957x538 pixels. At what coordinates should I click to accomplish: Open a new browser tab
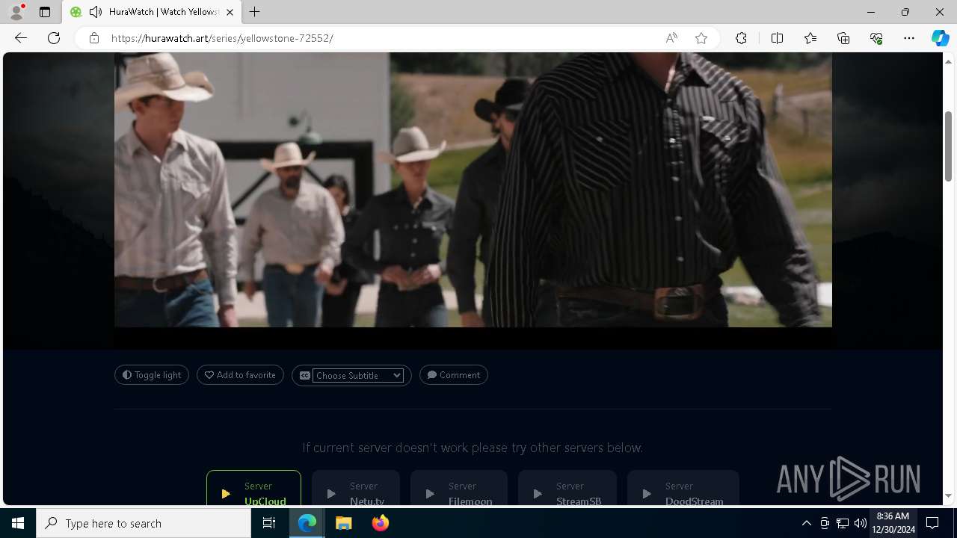click(x=255, y=12)
